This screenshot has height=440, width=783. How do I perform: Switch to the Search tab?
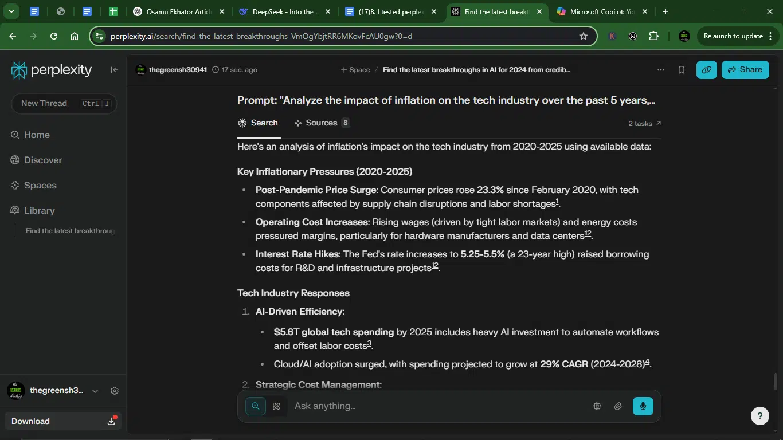[x=259, y=123]
